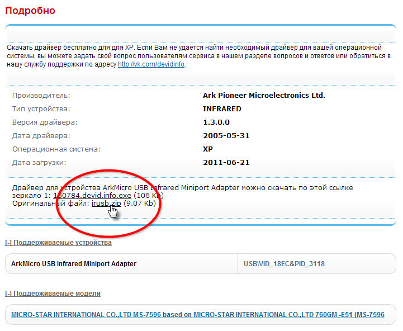Click the driver date 2005-05-31
Image resolution: width=403 pixels, height=331 pixels.
coord(226,135)
